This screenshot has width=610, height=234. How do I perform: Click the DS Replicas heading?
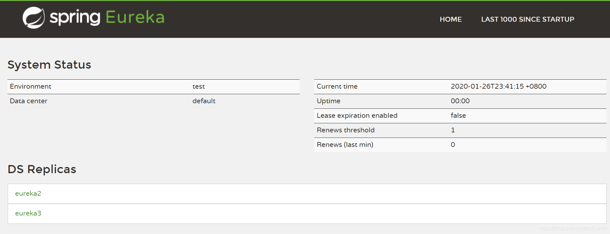click(x=42, y=169)
